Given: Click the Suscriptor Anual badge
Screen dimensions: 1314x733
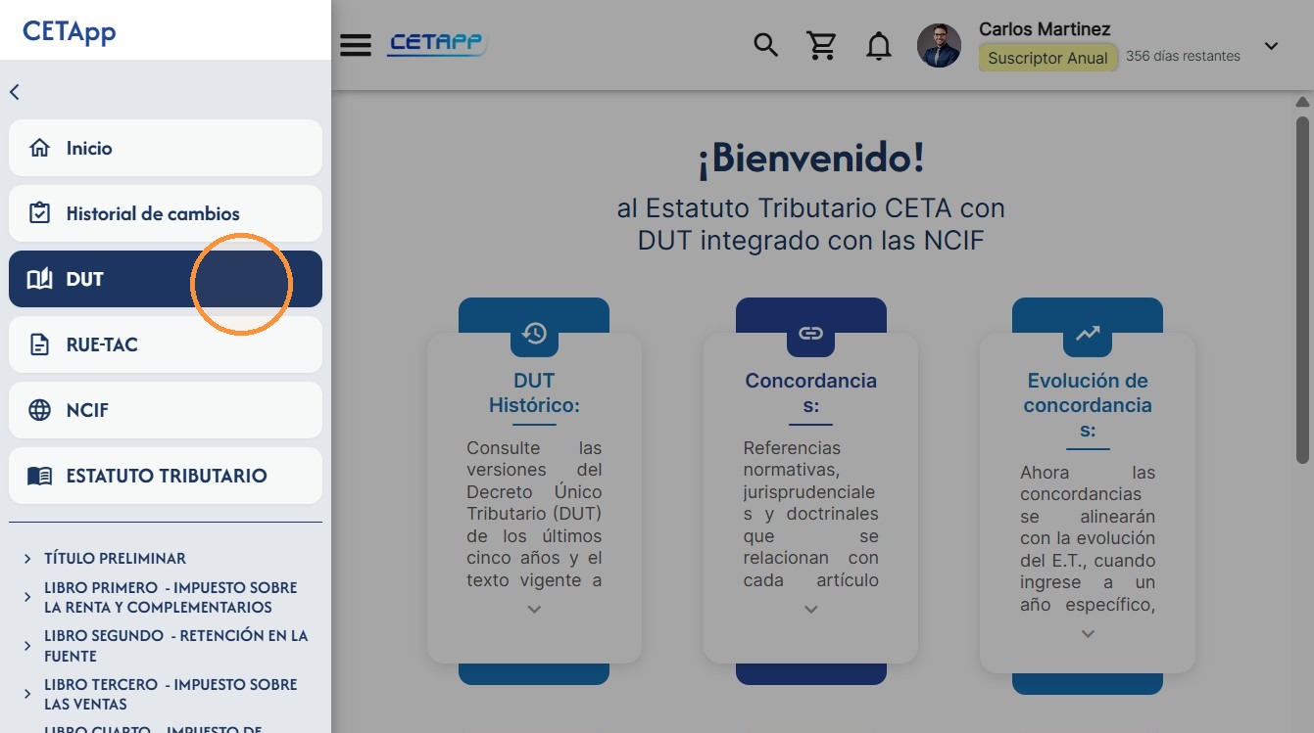Looking at the screenshot, I should [x=1047, y=58].
